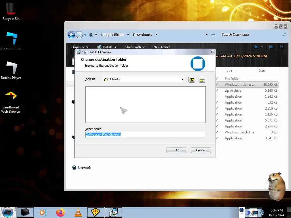Open the media player taskbar icon
Image resolution: width=291 pixels, height=218 pixels.
(x=43, y=212)
